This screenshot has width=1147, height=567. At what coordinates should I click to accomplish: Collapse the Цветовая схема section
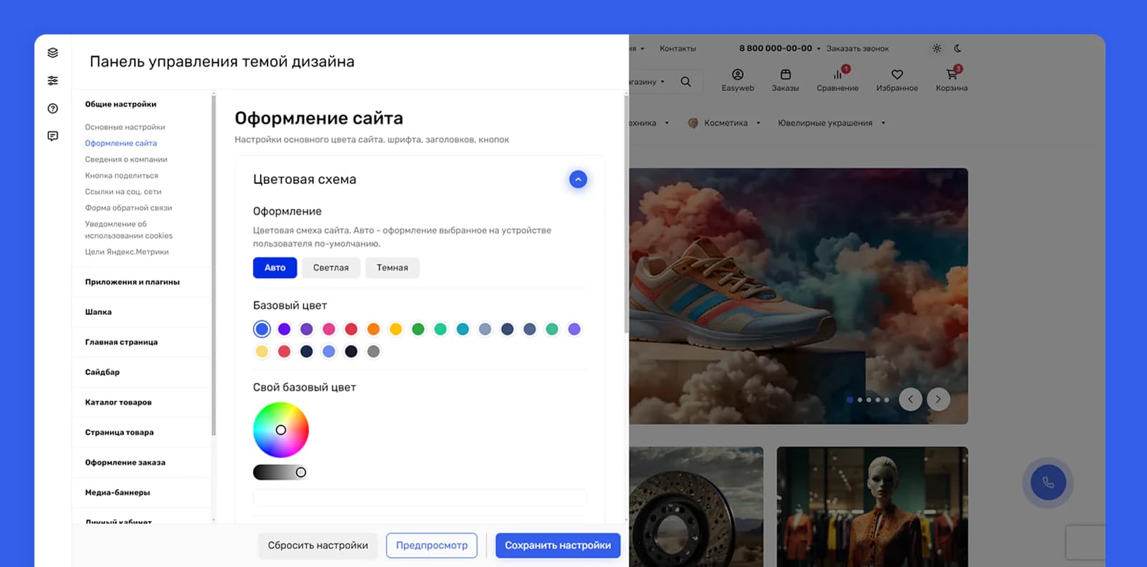coord(578,180)
